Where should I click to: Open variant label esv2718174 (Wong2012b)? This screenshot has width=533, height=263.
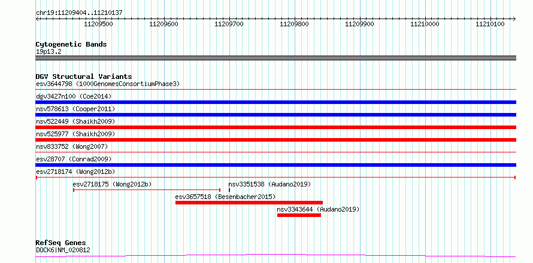pyautogui.click(x=75, y=172)
